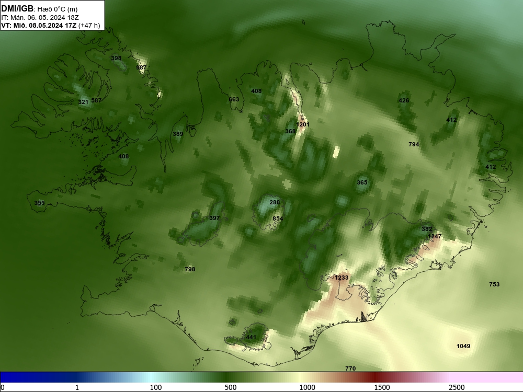Viewport: 523px width, 392px height.
Task: Click the 441 value label
Action: point(251,337)
